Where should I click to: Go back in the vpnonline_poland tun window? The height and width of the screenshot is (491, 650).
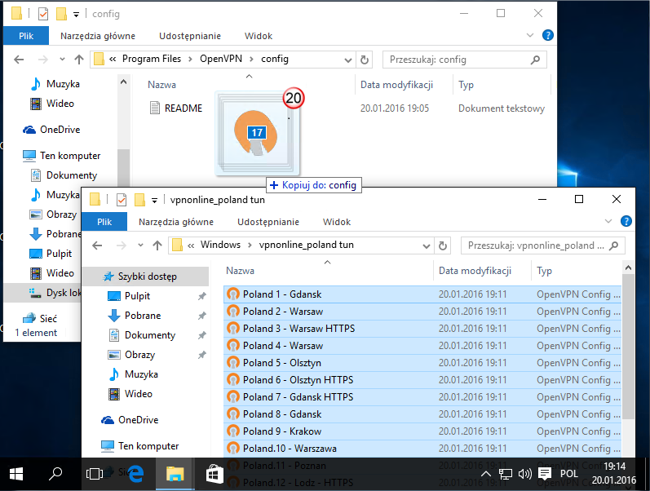[97, 245]
